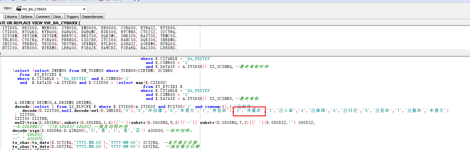Open the Options tab
The image size is (470, 150).
point(27,17)
